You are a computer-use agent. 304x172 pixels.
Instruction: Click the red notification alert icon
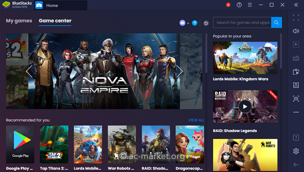point(228,5)
